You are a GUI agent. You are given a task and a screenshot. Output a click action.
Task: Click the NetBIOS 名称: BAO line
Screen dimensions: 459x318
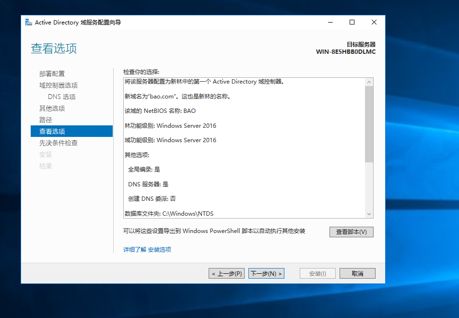(x=160, y=111)
